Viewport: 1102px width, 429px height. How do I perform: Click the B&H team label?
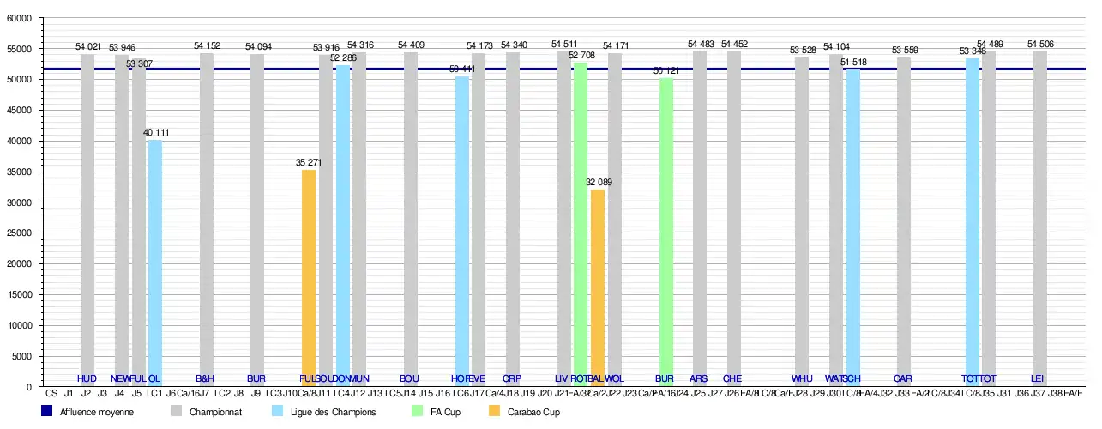tap(205, 378)
